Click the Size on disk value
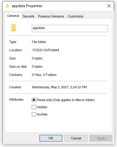This screenshot has width=117, height=147. click(x=37, y=67)
